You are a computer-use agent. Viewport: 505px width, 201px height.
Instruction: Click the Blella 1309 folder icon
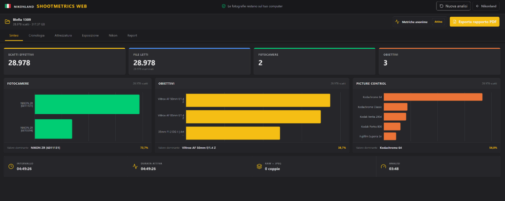pos(7,22)
